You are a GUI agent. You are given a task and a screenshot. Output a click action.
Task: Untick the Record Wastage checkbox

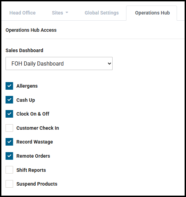pos(9,142)
